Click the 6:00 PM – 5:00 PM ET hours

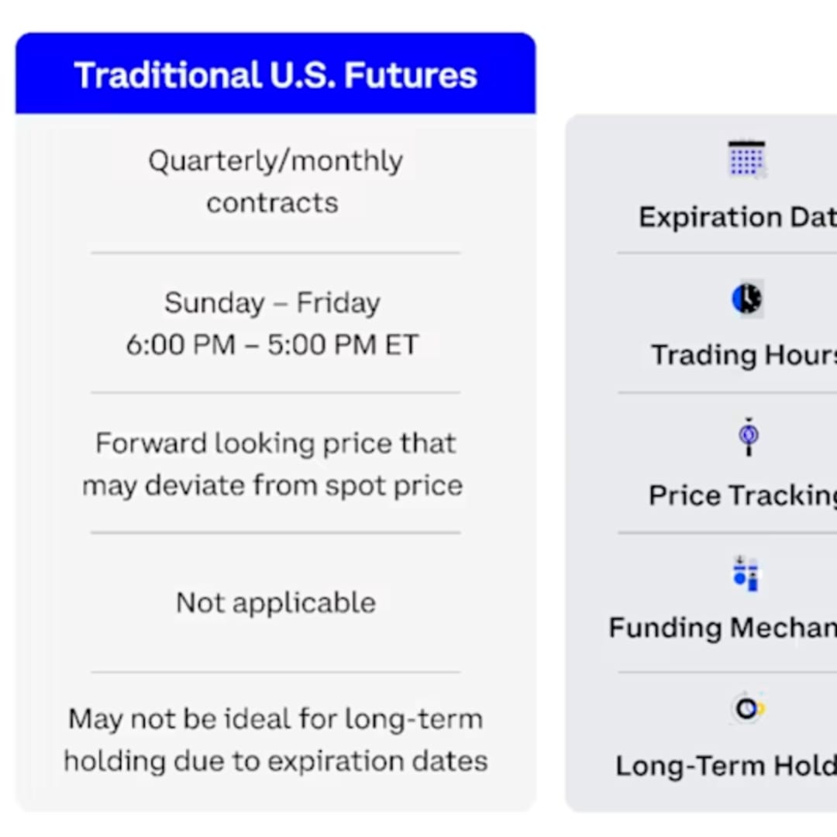(x=272, y=345)
